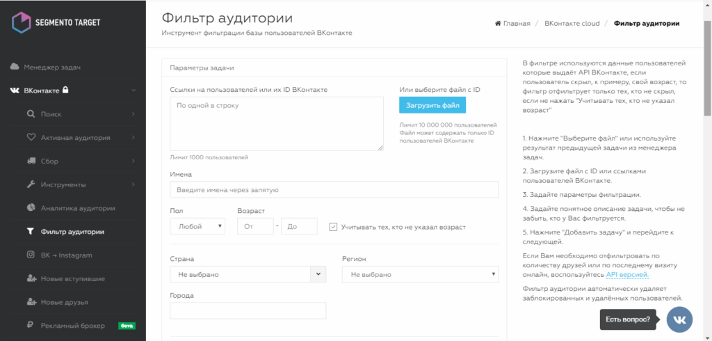The width and height of the screenshot is (712, 341).
Task: Click the pie chart icon beside Аналитика аудитории
Action: (31, 208)
